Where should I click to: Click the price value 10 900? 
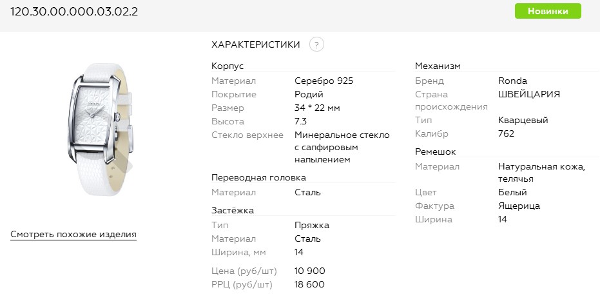(x=310, y=271)
